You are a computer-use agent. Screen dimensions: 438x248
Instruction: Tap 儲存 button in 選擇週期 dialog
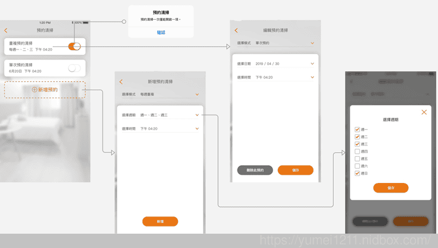click(391, 188)
